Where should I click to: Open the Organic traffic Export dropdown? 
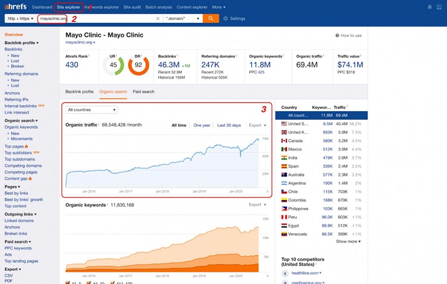point(257,125)
